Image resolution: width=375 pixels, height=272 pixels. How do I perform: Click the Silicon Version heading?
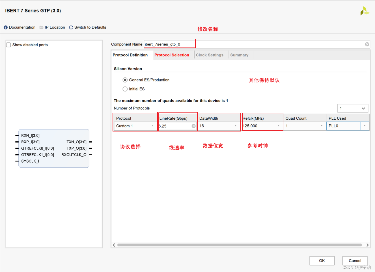[128, 69]
